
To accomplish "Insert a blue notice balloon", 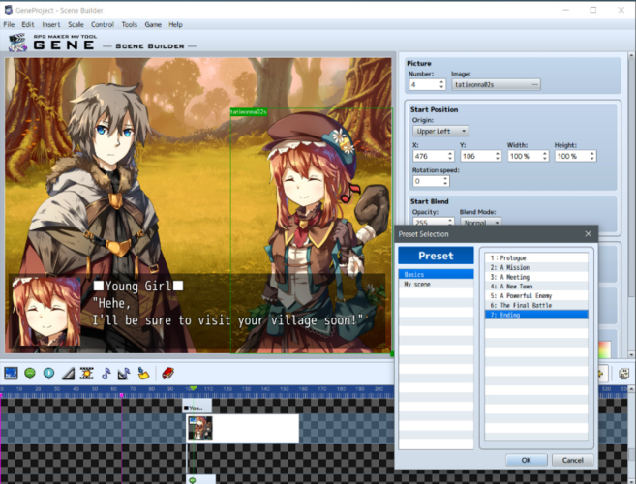I will pos(48,374).
